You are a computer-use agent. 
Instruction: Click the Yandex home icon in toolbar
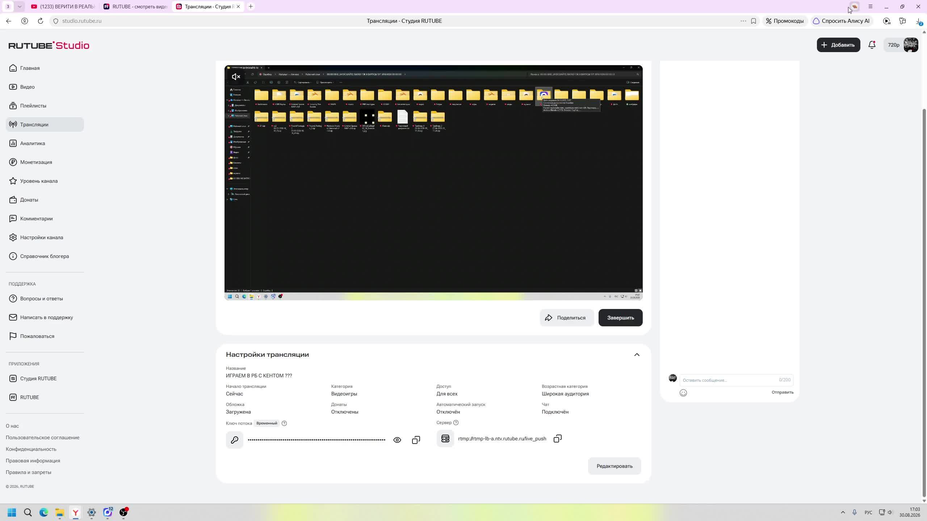(x=25, y=21)
